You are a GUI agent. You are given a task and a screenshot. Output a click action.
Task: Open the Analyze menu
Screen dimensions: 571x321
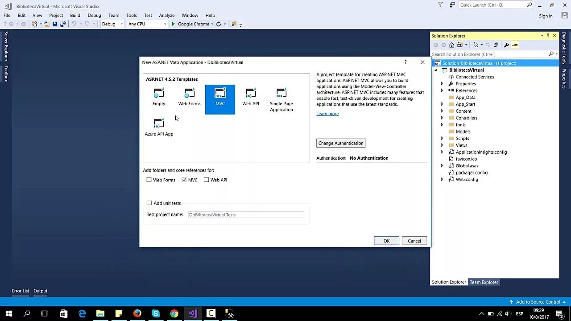pyautogui.click(x=167, y=15)
